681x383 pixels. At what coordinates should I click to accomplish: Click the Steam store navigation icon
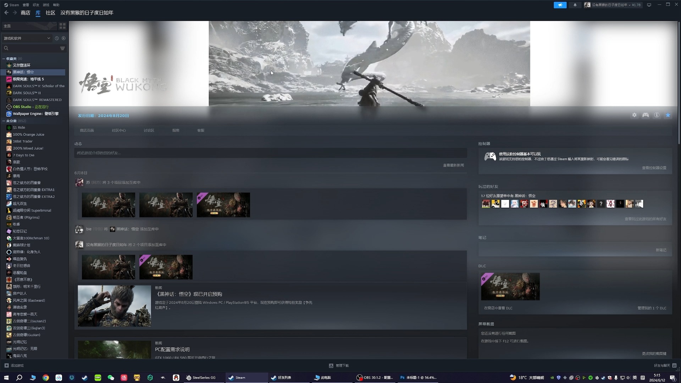[25, 13]
